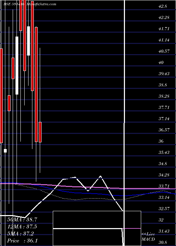
Task: Click the 32.57 price axis label
Action: (164, 208)
